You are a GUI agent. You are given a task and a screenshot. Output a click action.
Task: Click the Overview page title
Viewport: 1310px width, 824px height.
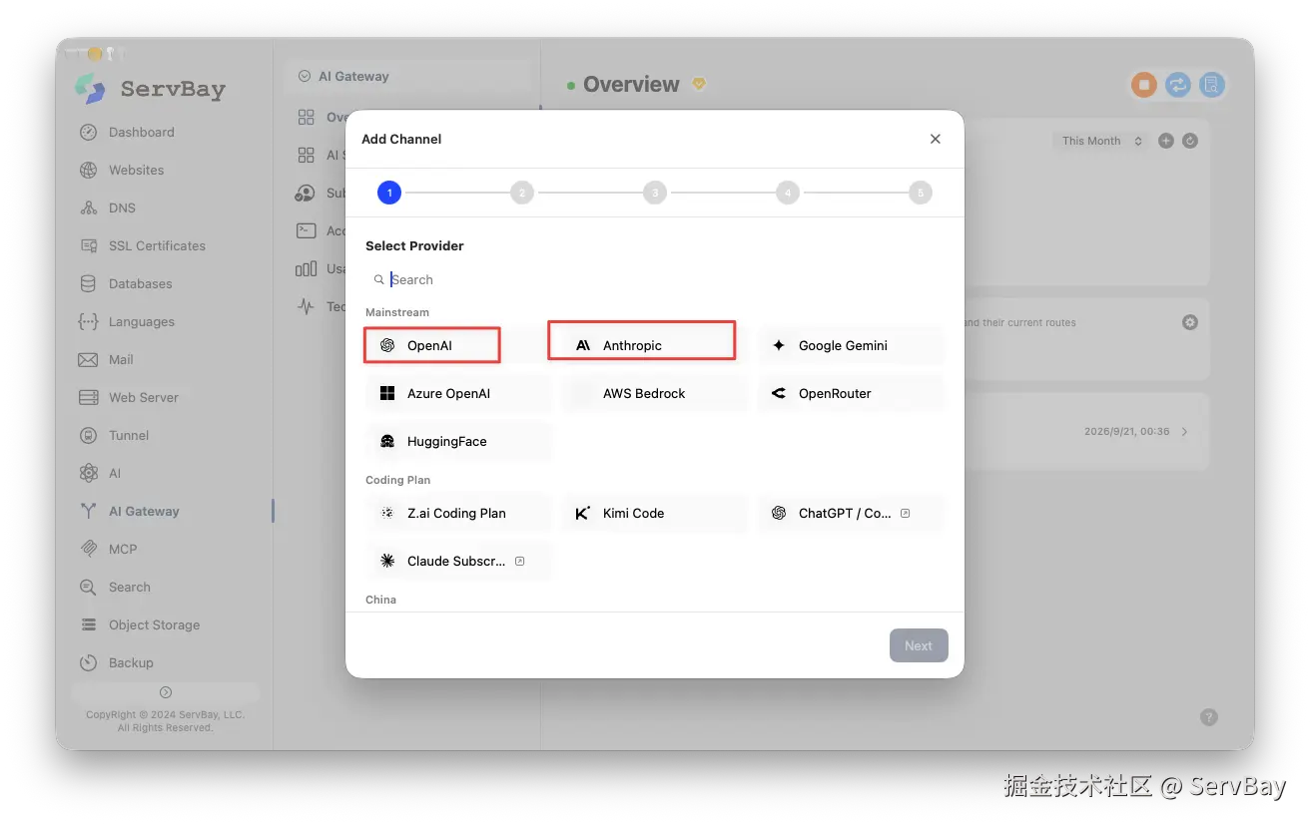[631, 85]
